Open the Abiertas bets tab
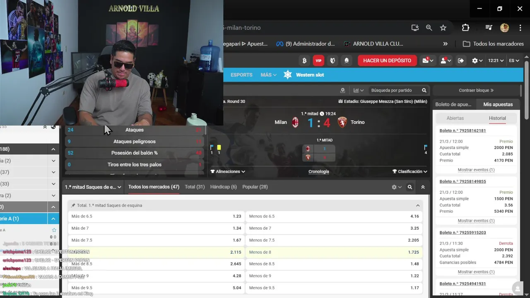Screen dimensions: 530x298 pyautogui.click(x=455, y=118)
